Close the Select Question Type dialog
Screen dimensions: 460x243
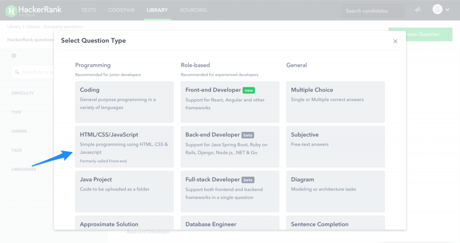pyautogui.click(x=395, y=41)
